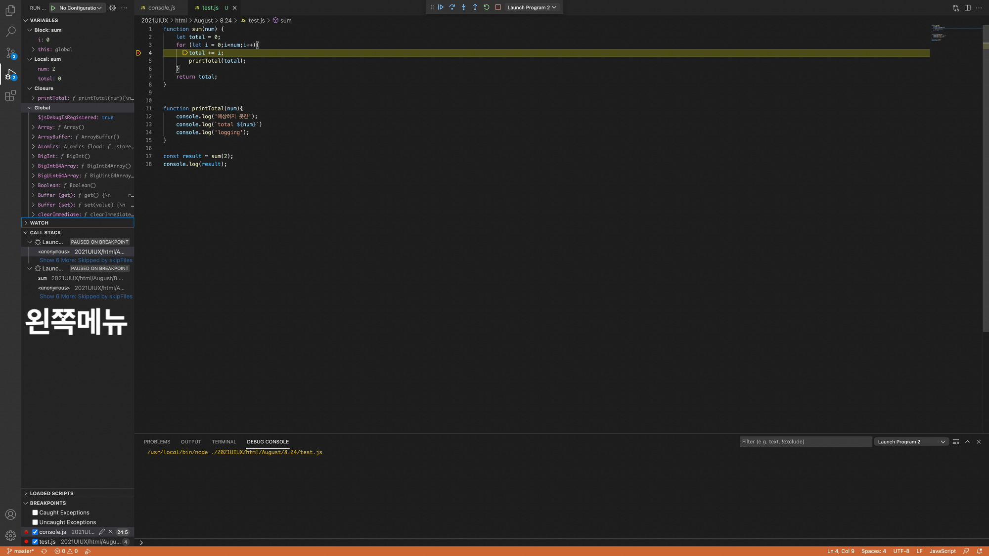
Task: Click the debug console filter field
Action: 805,442
